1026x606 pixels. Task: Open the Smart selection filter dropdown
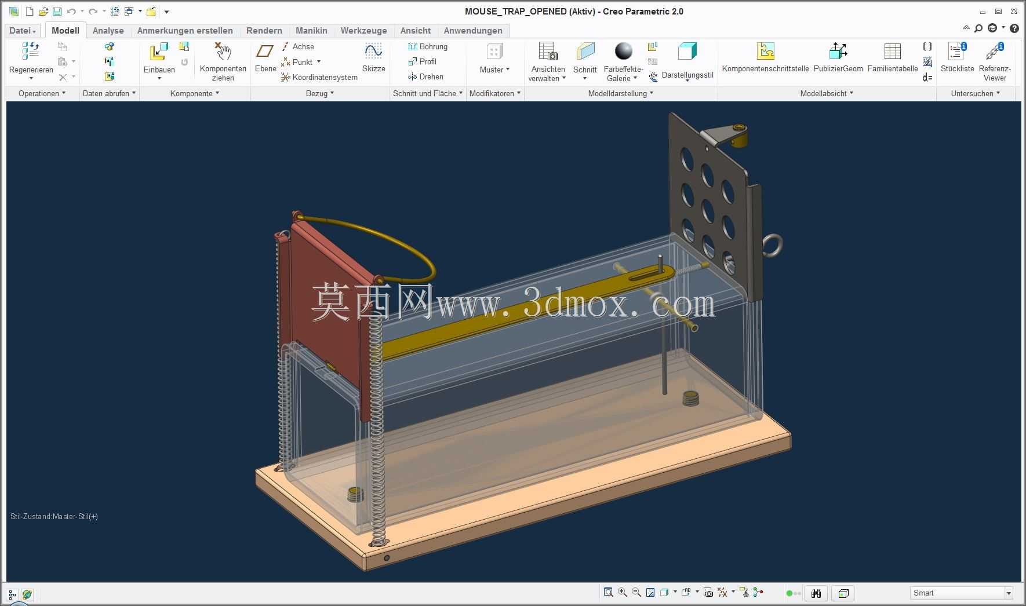click(1009, 593)
